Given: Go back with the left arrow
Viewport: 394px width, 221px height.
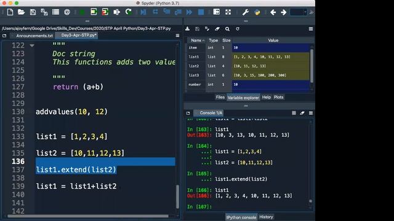Looking at the screenshot, I should [x=273, y=12].
